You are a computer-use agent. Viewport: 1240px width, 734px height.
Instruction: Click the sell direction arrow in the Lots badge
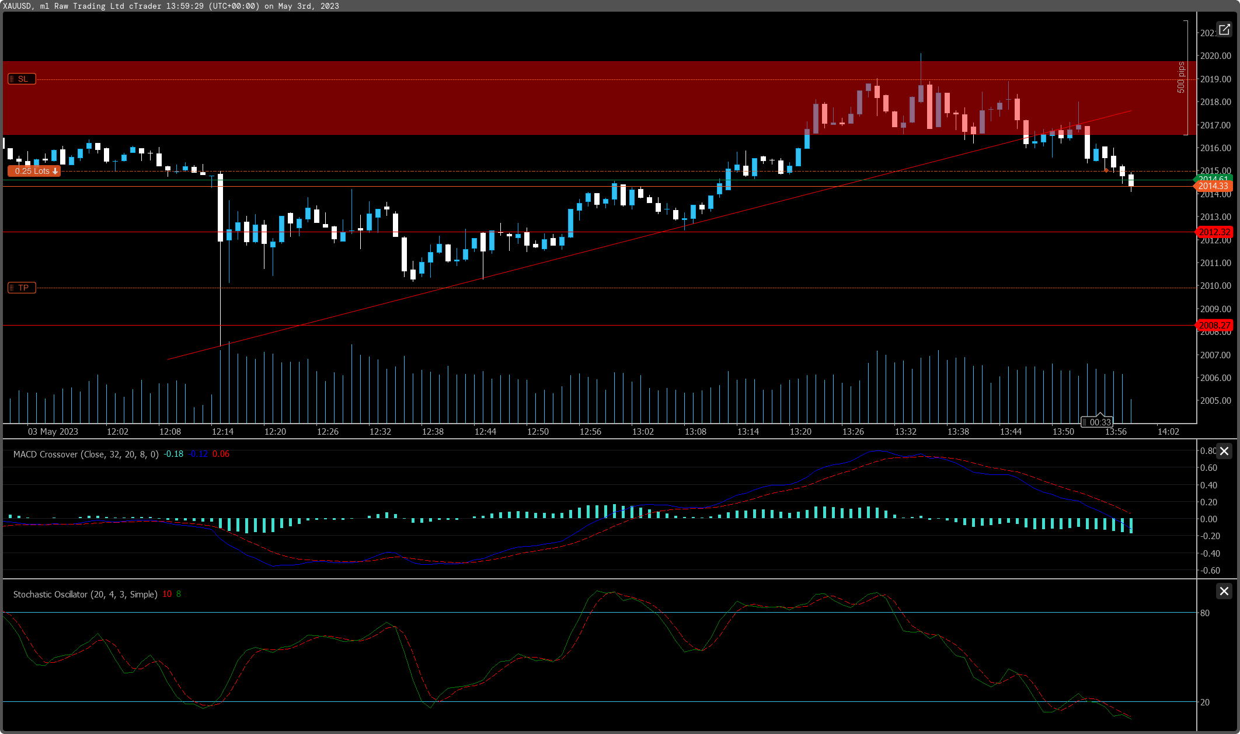[x=54, y=171]
